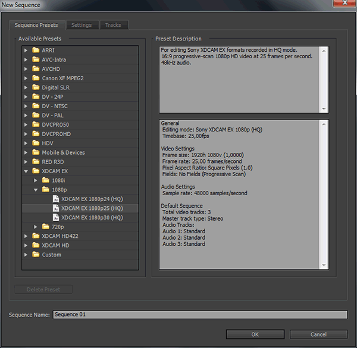Click the Digital SLR folder icon
This screenshot has height=348, width=357.
[x=36, y=87]
